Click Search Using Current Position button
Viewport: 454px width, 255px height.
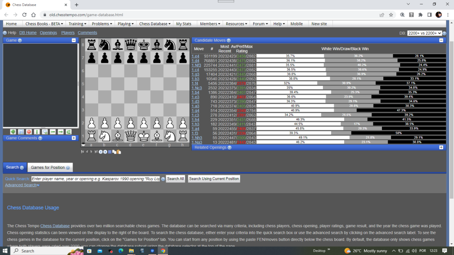(x=214, y=179)
